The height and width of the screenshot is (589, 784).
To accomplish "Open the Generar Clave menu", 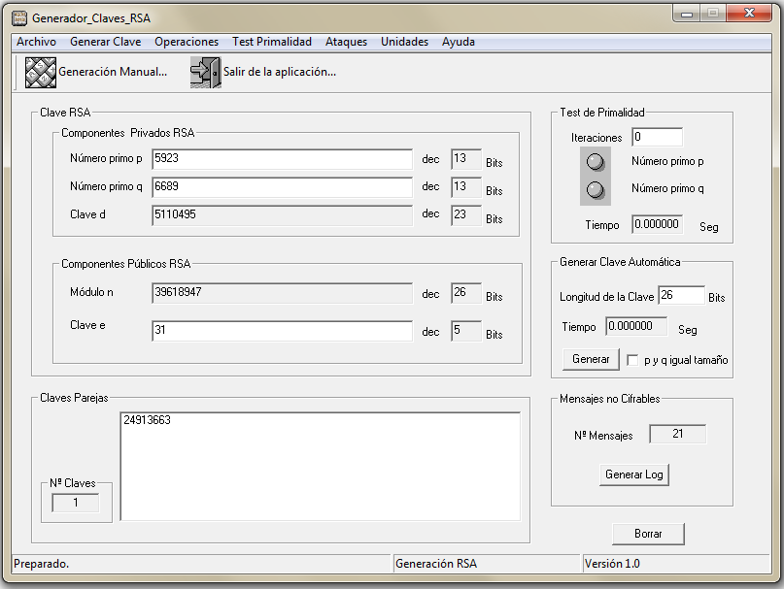I will pos(105,42).
